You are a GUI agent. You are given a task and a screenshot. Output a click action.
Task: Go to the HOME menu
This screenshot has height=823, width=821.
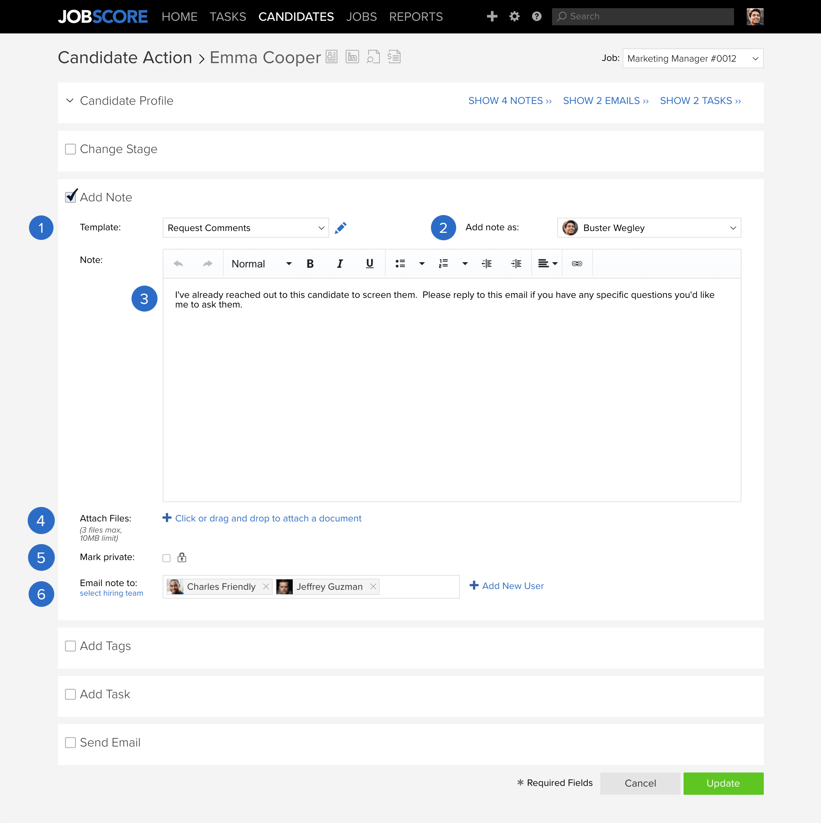tap(179, 17)
